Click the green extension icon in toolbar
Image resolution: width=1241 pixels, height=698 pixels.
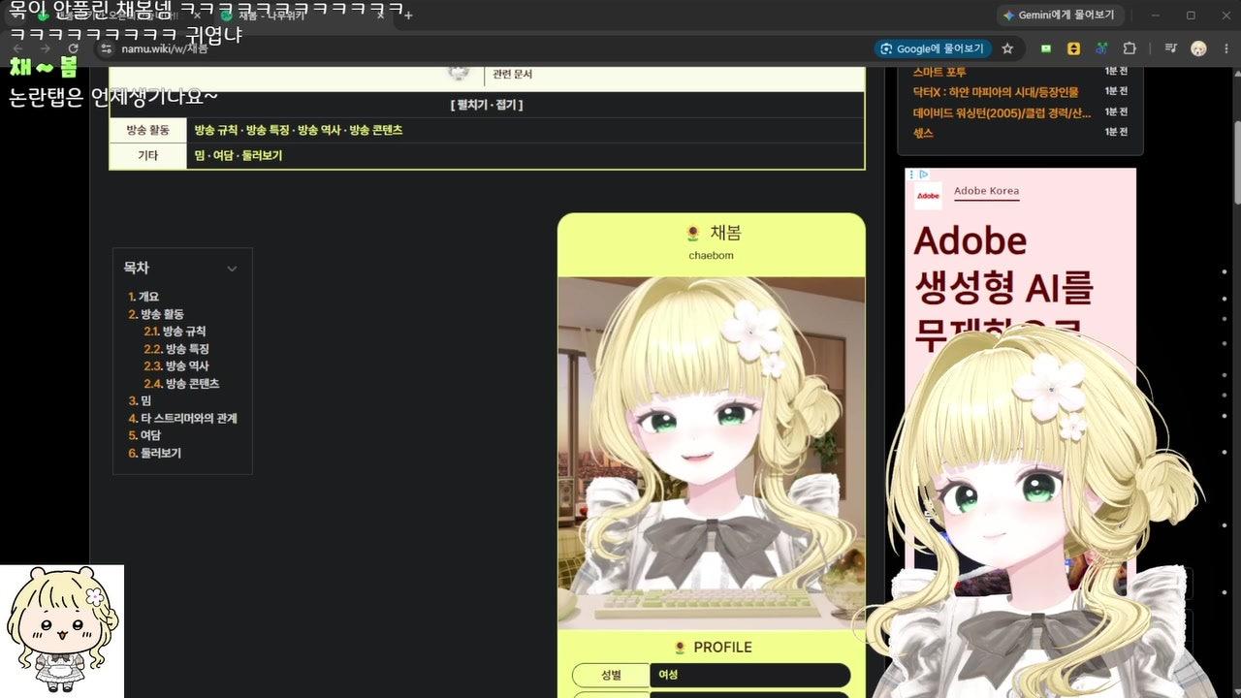(x=1046, y=48)
